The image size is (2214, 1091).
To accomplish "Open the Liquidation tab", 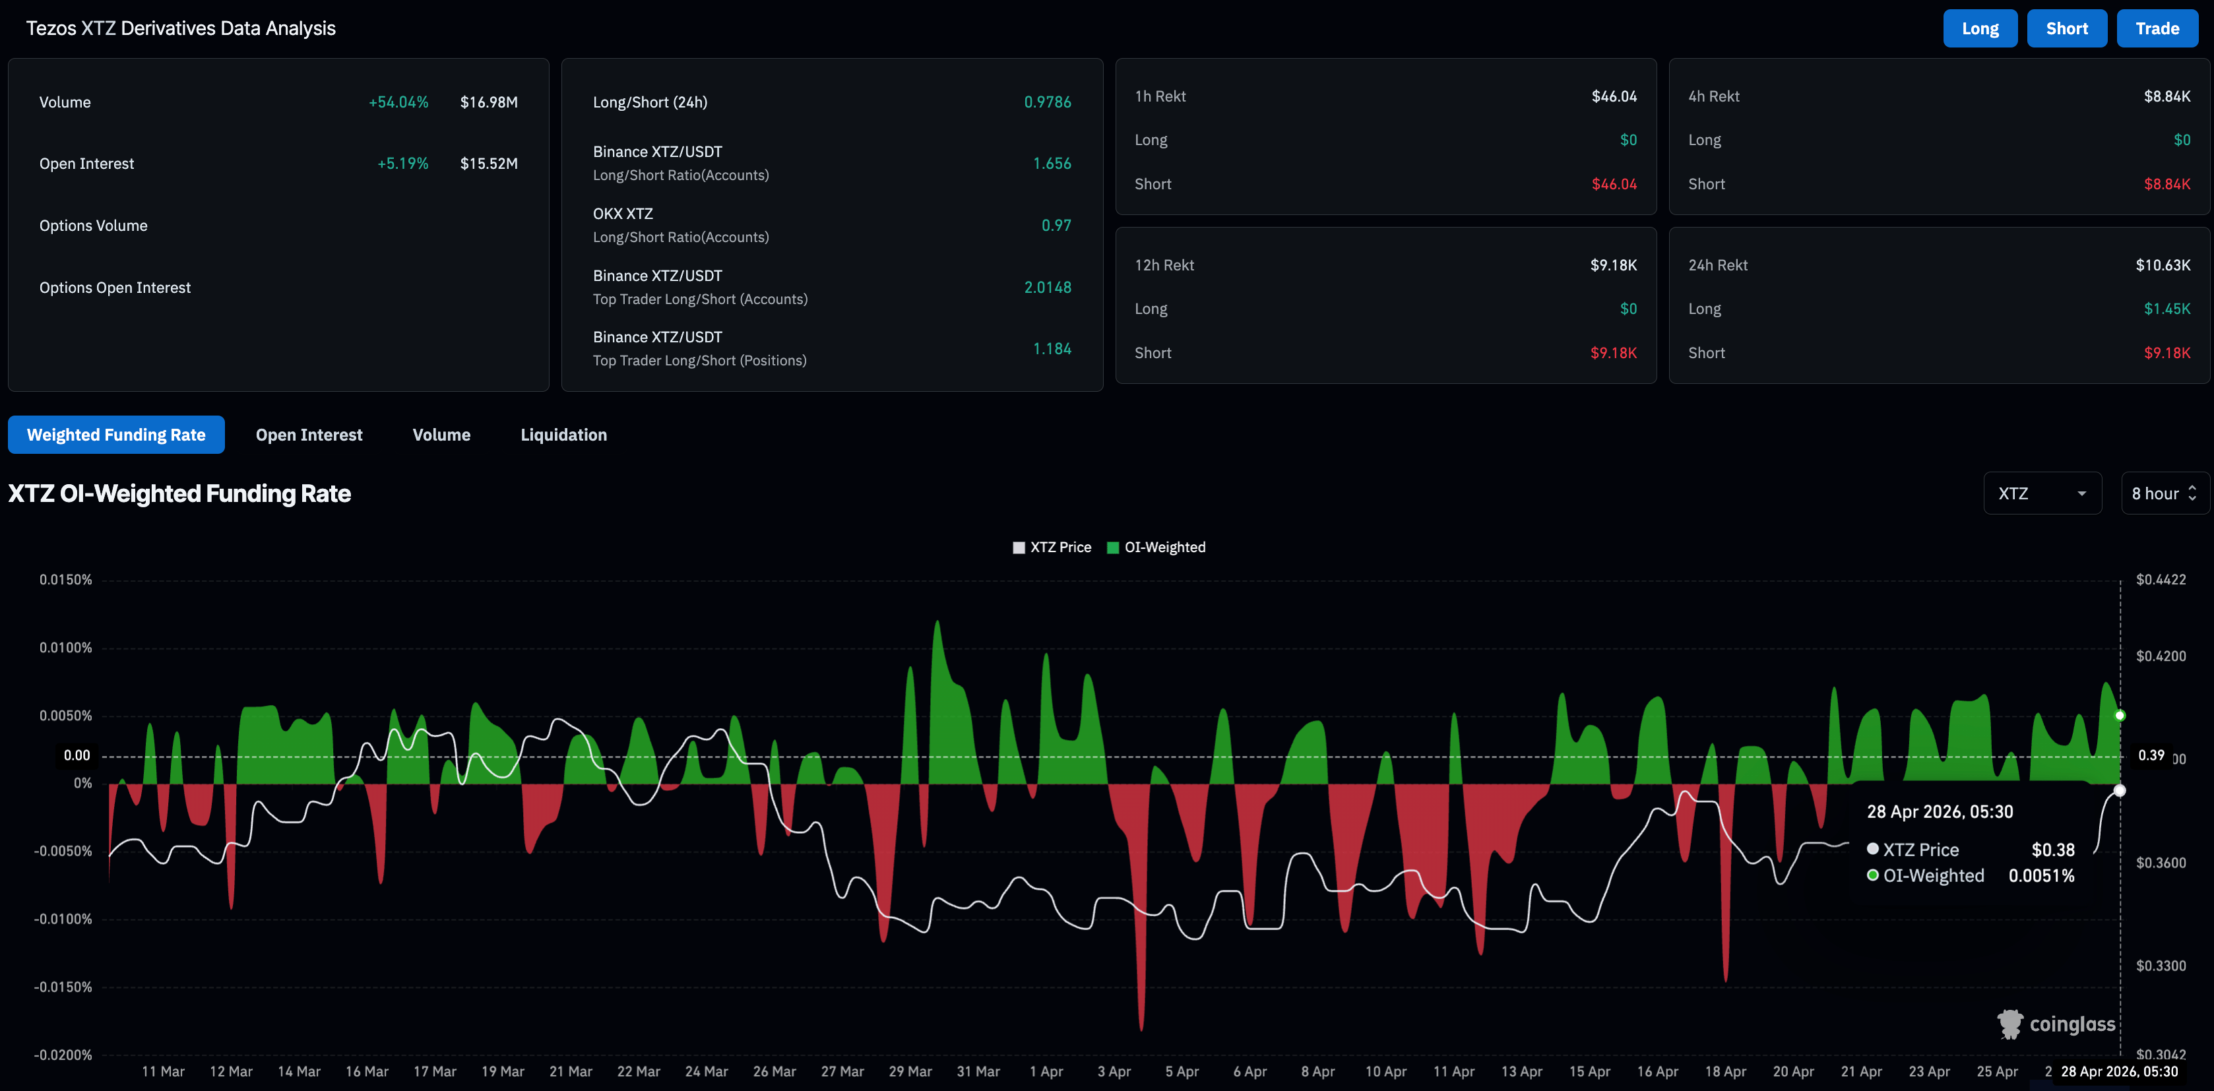I will 563,435.
